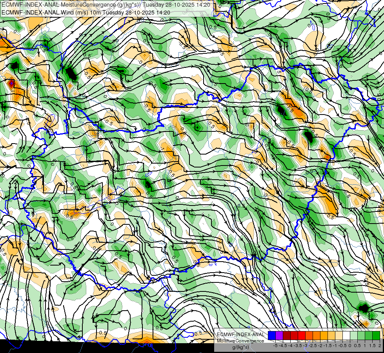Click the purple legend color swatch
Screen dimensions: 384x353
[x=279, y=336]
